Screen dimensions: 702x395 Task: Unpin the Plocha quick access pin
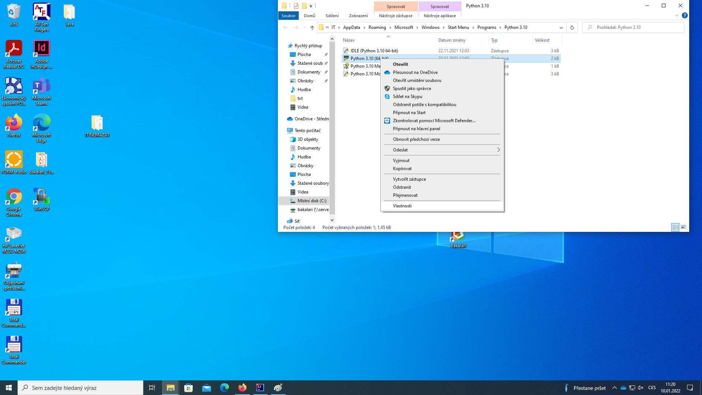pyautogui.click(x=326, y=54)
